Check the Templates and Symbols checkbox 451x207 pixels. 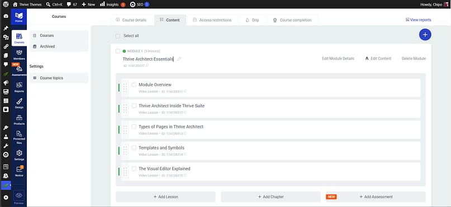click(x=134, y=147)
